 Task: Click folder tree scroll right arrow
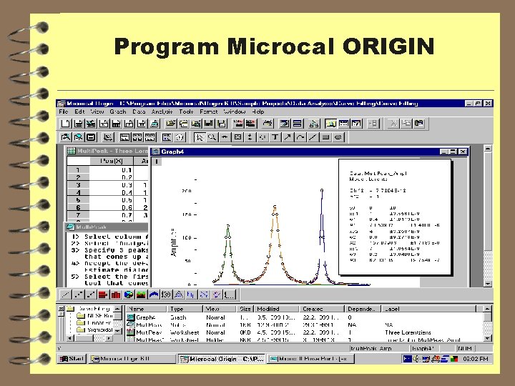[x=109, y=338]
